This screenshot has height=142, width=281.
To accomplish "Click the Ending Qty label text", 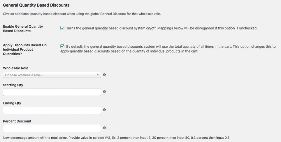I will point(12,103).
